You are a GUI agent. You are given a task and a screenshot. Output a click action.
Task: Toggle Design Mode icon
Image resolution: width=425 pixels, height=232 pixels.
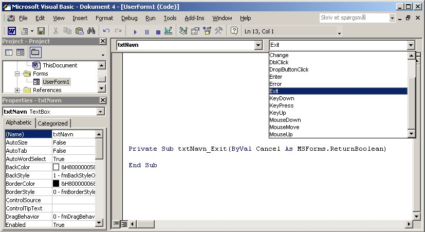(169, 31)
